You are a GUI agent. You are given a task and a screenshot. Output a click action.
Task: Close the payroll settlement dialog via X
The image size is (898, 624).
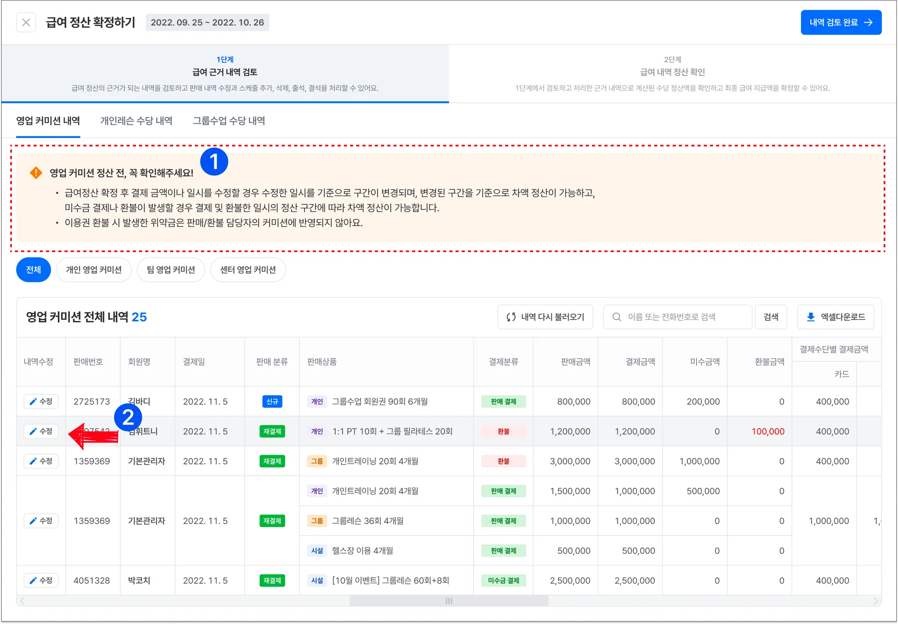pos(26,22)
